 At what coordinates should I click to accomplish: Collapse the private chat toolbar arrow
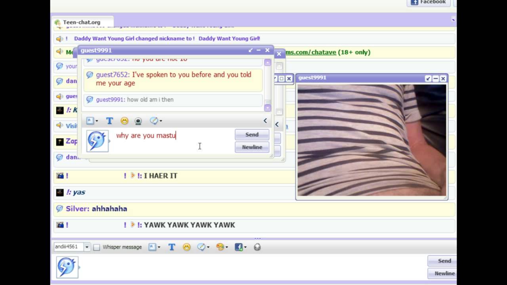[265, 121]
